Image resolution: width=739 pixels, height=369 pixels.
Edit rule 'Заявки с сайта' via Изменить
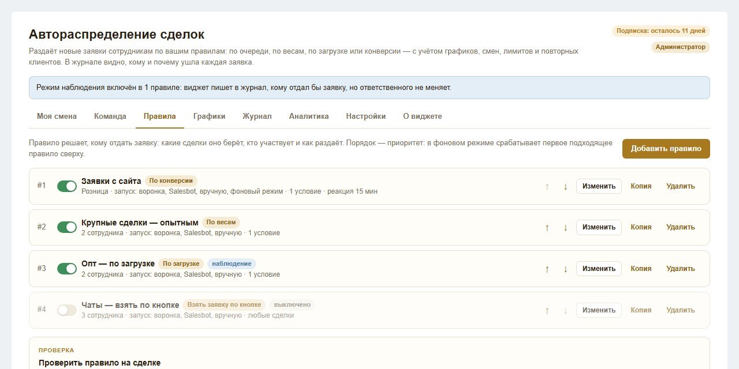pos(599,186)
